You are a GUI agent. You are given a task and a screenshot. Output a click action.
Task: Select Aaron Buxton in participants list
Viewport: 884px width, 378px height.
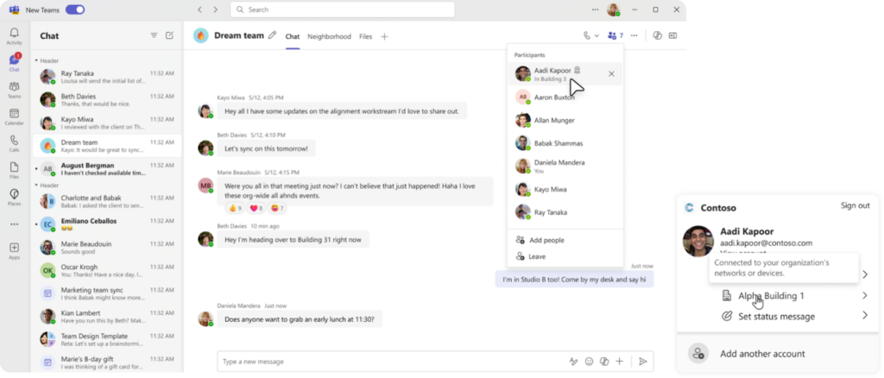[x=565, y=97]
